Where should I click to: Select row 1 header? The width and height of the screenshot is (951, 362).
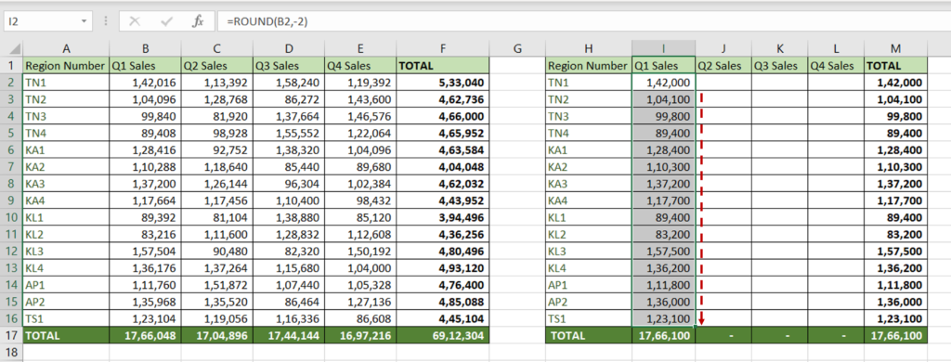click(x=11, y=66)
